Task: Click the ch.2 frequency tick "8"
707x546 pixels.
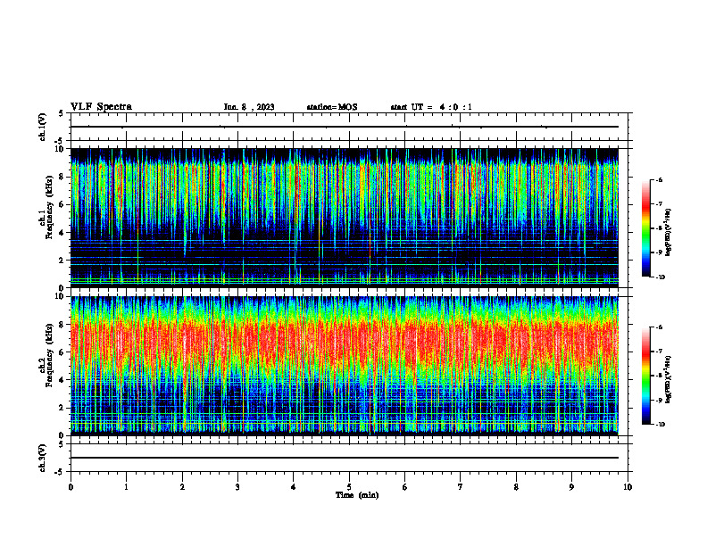Action: tap(62, 325)
